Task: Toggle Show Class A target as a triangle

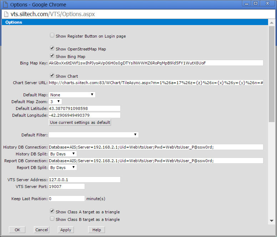Action: click(52, 211)
